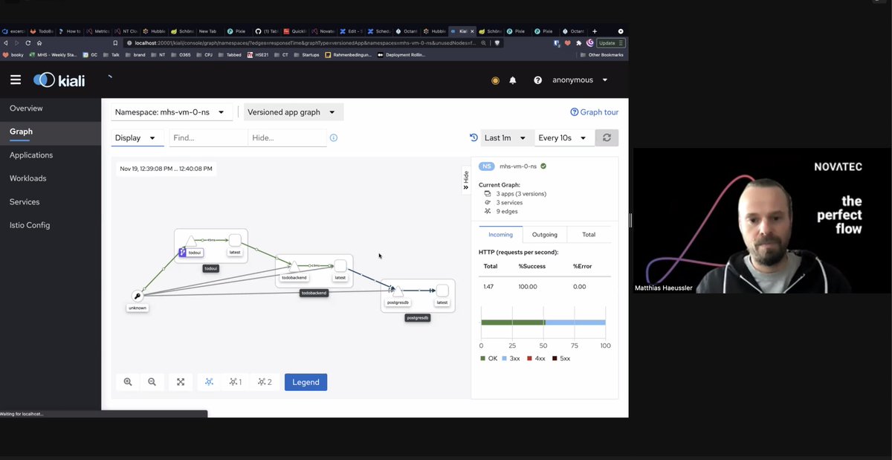Click the green OK portion of bar
The height and width of the screenshot is (460, 892).
(x=513, y=323)
